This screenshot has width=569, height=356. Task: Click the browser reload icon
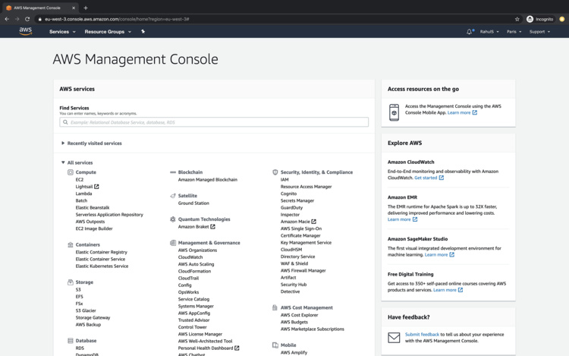click(27, 19)
